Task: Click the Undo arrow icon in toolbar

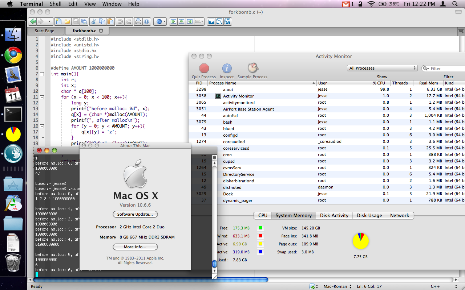Action: click(x=120, y=21)
